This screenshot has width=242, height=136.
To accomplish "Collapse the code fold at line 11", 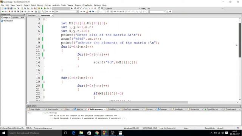I will coord(44,51).
